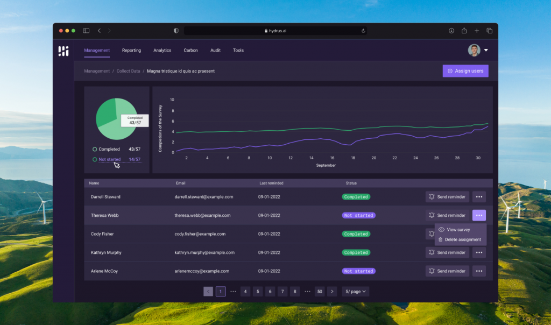Click the privacy shield icon in toolbar
The width and height of the screenshot is (551, 325).
pyautogui.click(x=176, y=31)
